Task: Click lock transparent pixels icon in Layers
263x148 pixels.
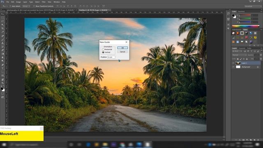Action: pyautogui.click(x=238, y=59)
